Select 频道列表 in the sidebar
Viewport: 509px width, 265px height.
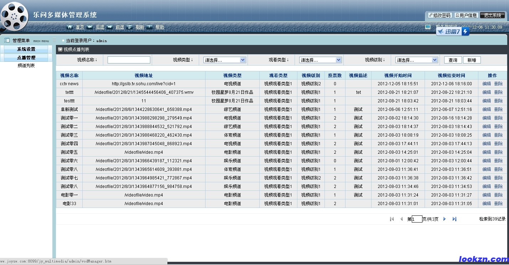(x=26, y=66)
